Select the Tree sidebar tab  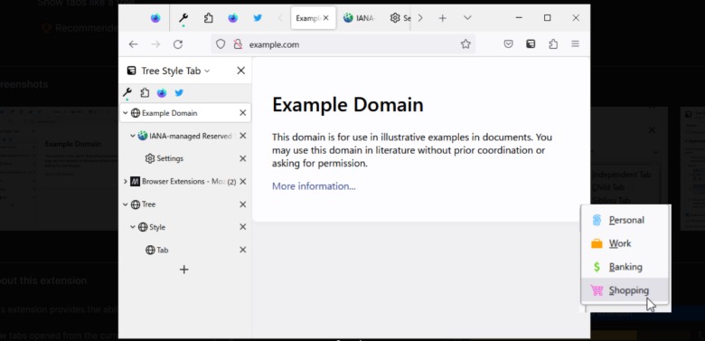pyautogui.click(x=185, y=204)
